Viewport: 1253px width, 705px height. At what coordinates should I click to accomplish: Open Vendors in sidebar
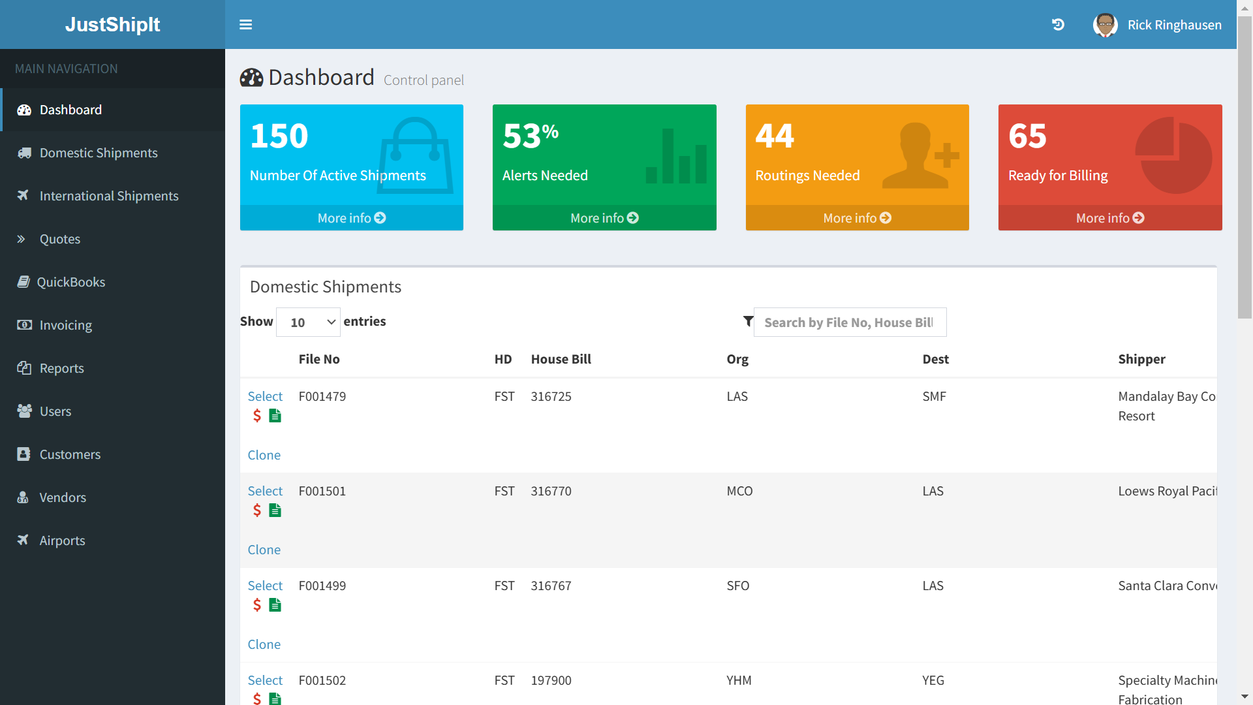pos(112,497)
